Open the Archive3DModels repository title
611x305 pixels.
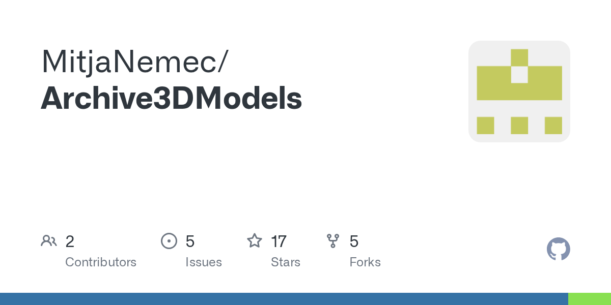tap(171, 98)
